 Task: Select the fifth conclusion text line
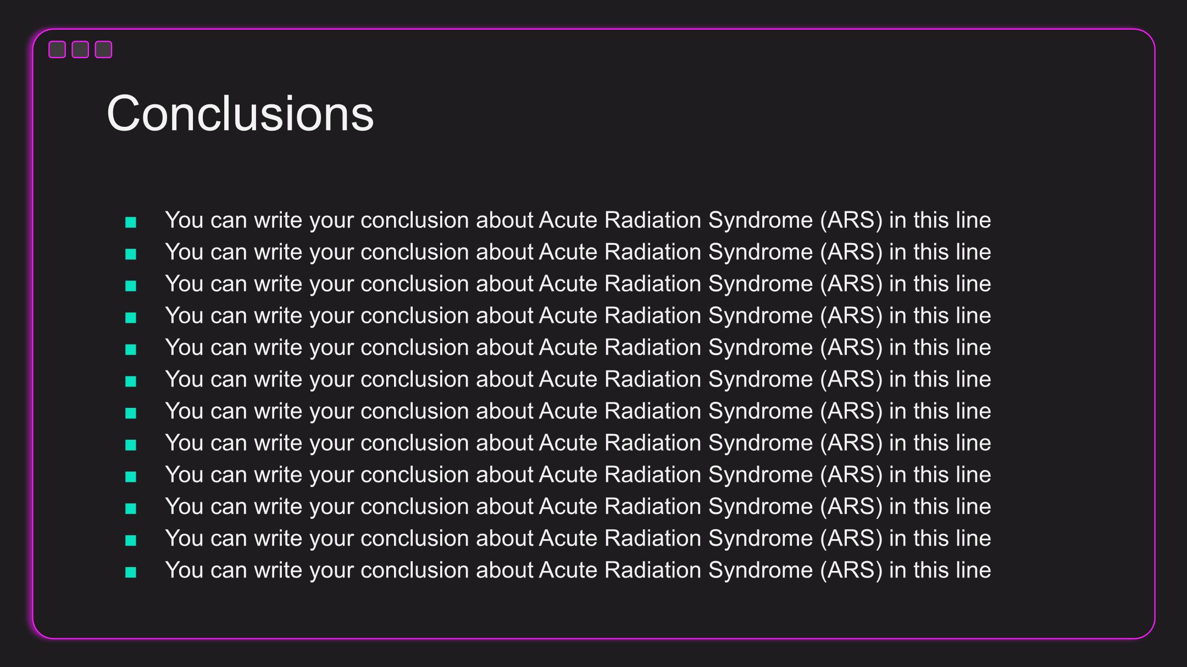(578, 347)
